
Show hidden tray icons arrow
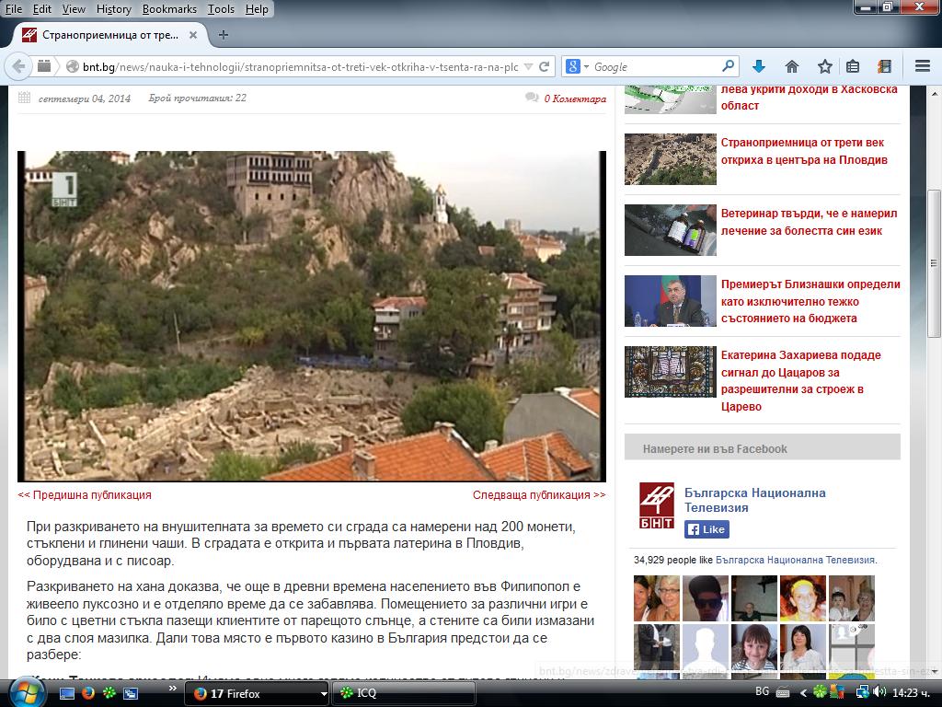tap(802, 693)
